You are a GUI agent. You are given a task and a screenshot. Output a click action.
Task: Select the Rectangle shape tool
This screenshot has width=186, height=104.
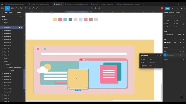coord(17,8)
